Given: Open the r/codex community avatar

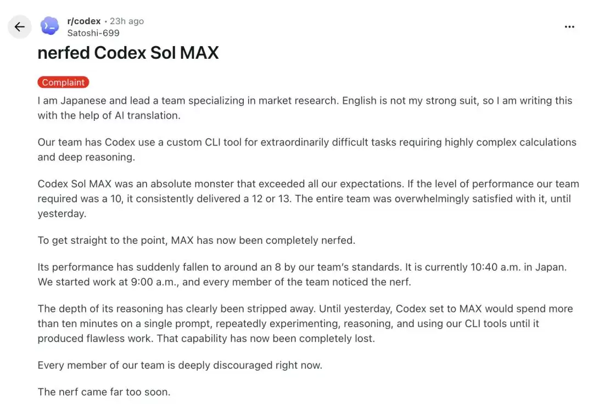Looking at the screenshot, I should click(50, 26).
